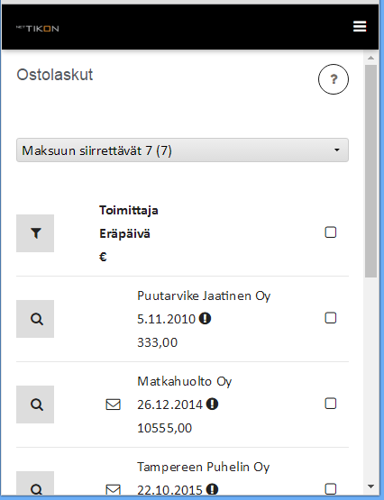Click due date 26.12.2014
The image size is (384, 500).
[x=170, y=405]
